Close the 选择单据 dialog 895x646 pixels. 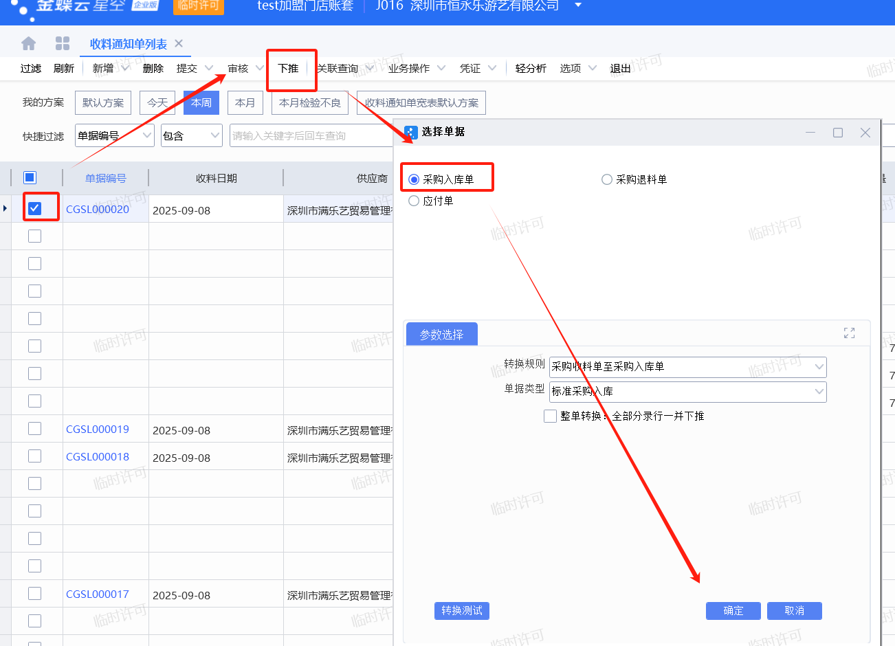pos(865,133)
